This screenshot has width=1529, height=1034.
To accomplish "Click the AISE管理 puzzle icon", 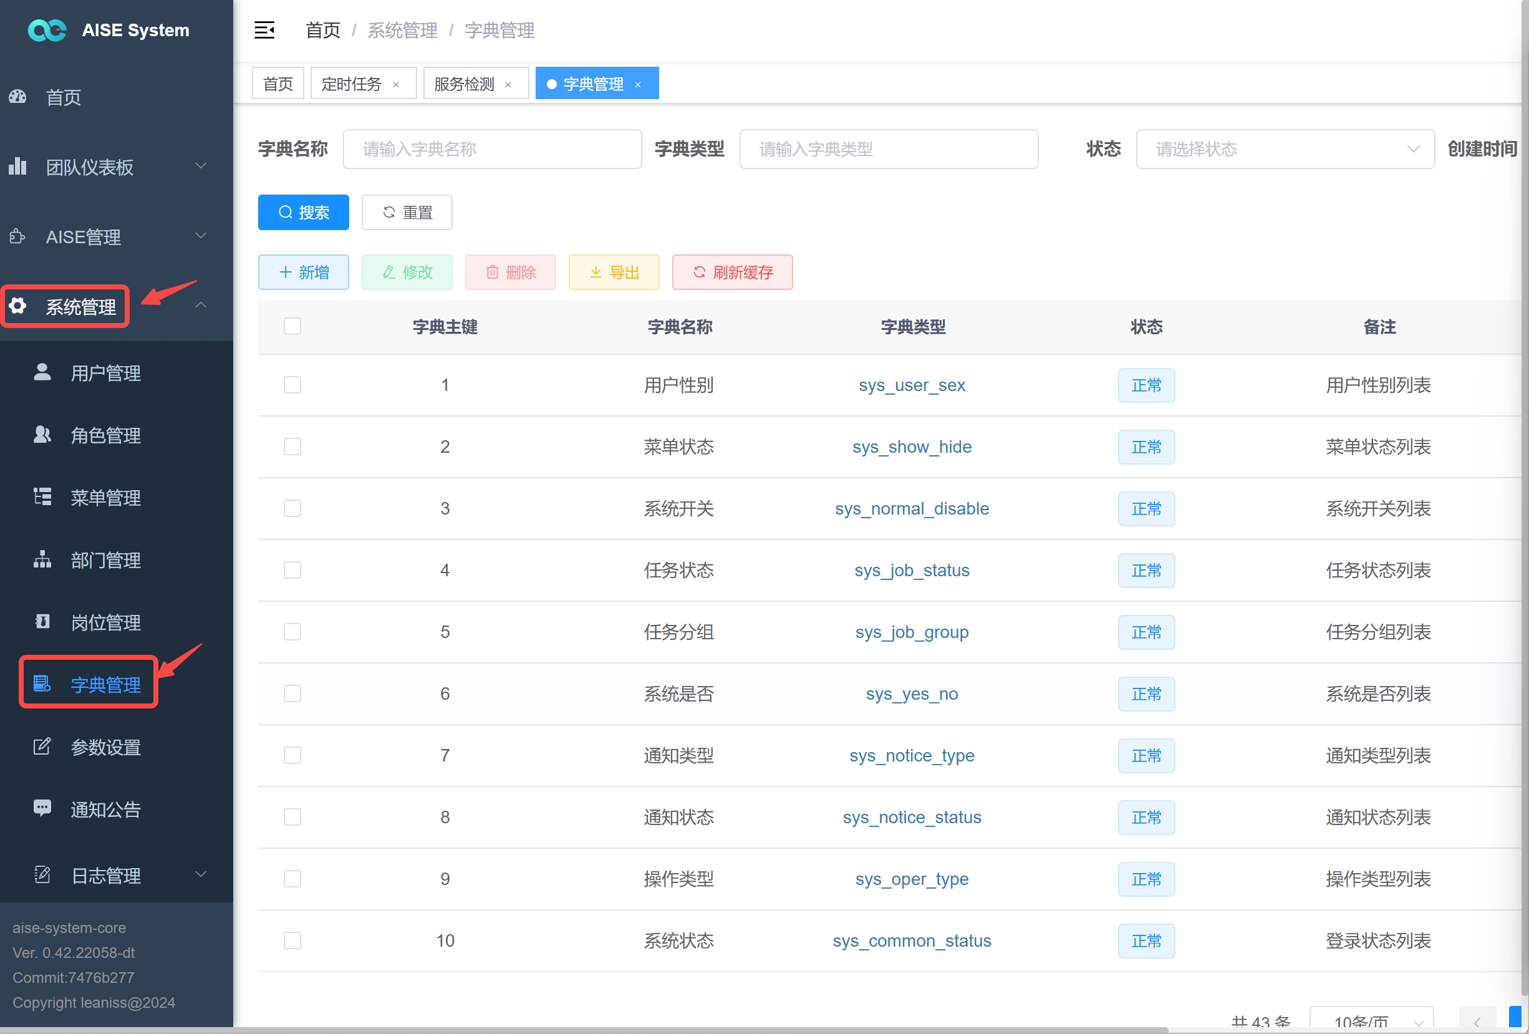I will [x=17, y=236].
